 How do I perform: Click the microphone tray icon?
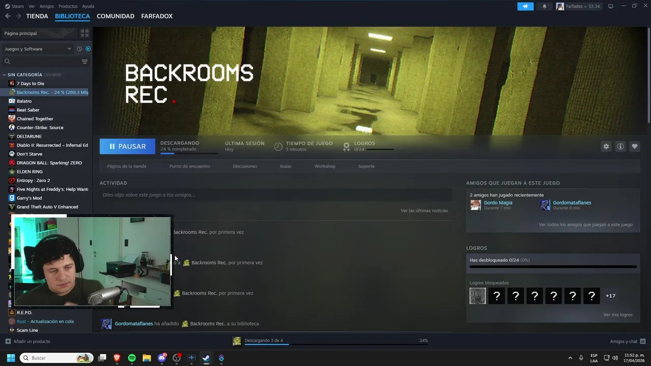pos(581,358)
